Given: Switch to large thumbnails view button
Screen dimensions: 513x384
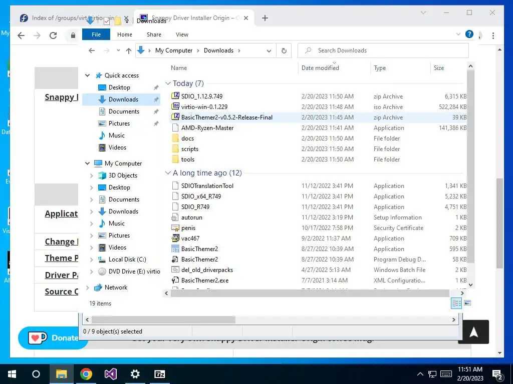Looking at the screenshot, I should [x=467, y=303].
